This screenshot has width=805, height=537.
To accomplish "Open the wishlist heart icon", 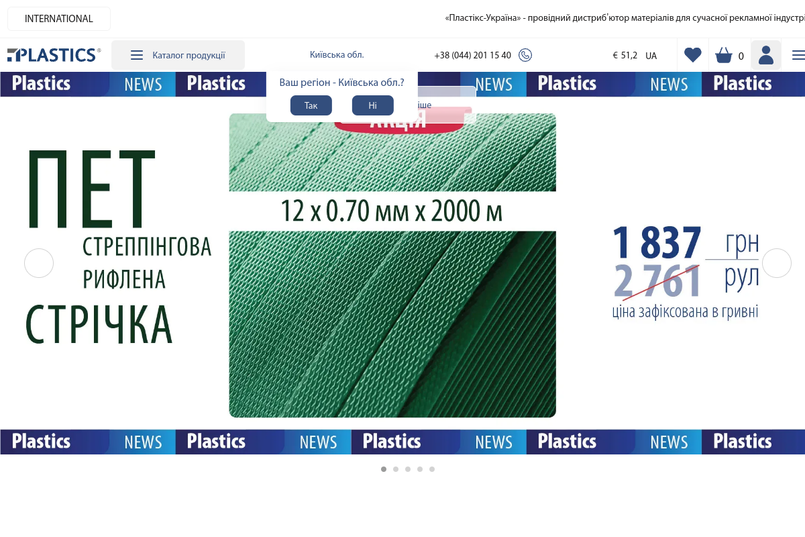I will [x=693, y=55].
